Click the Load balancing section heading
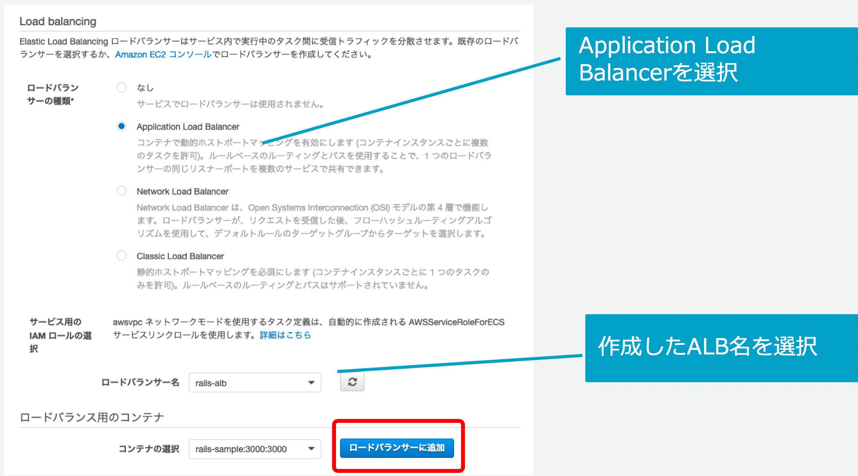The height and width of the screenshot is (476, 858). (x=58, y=21)
